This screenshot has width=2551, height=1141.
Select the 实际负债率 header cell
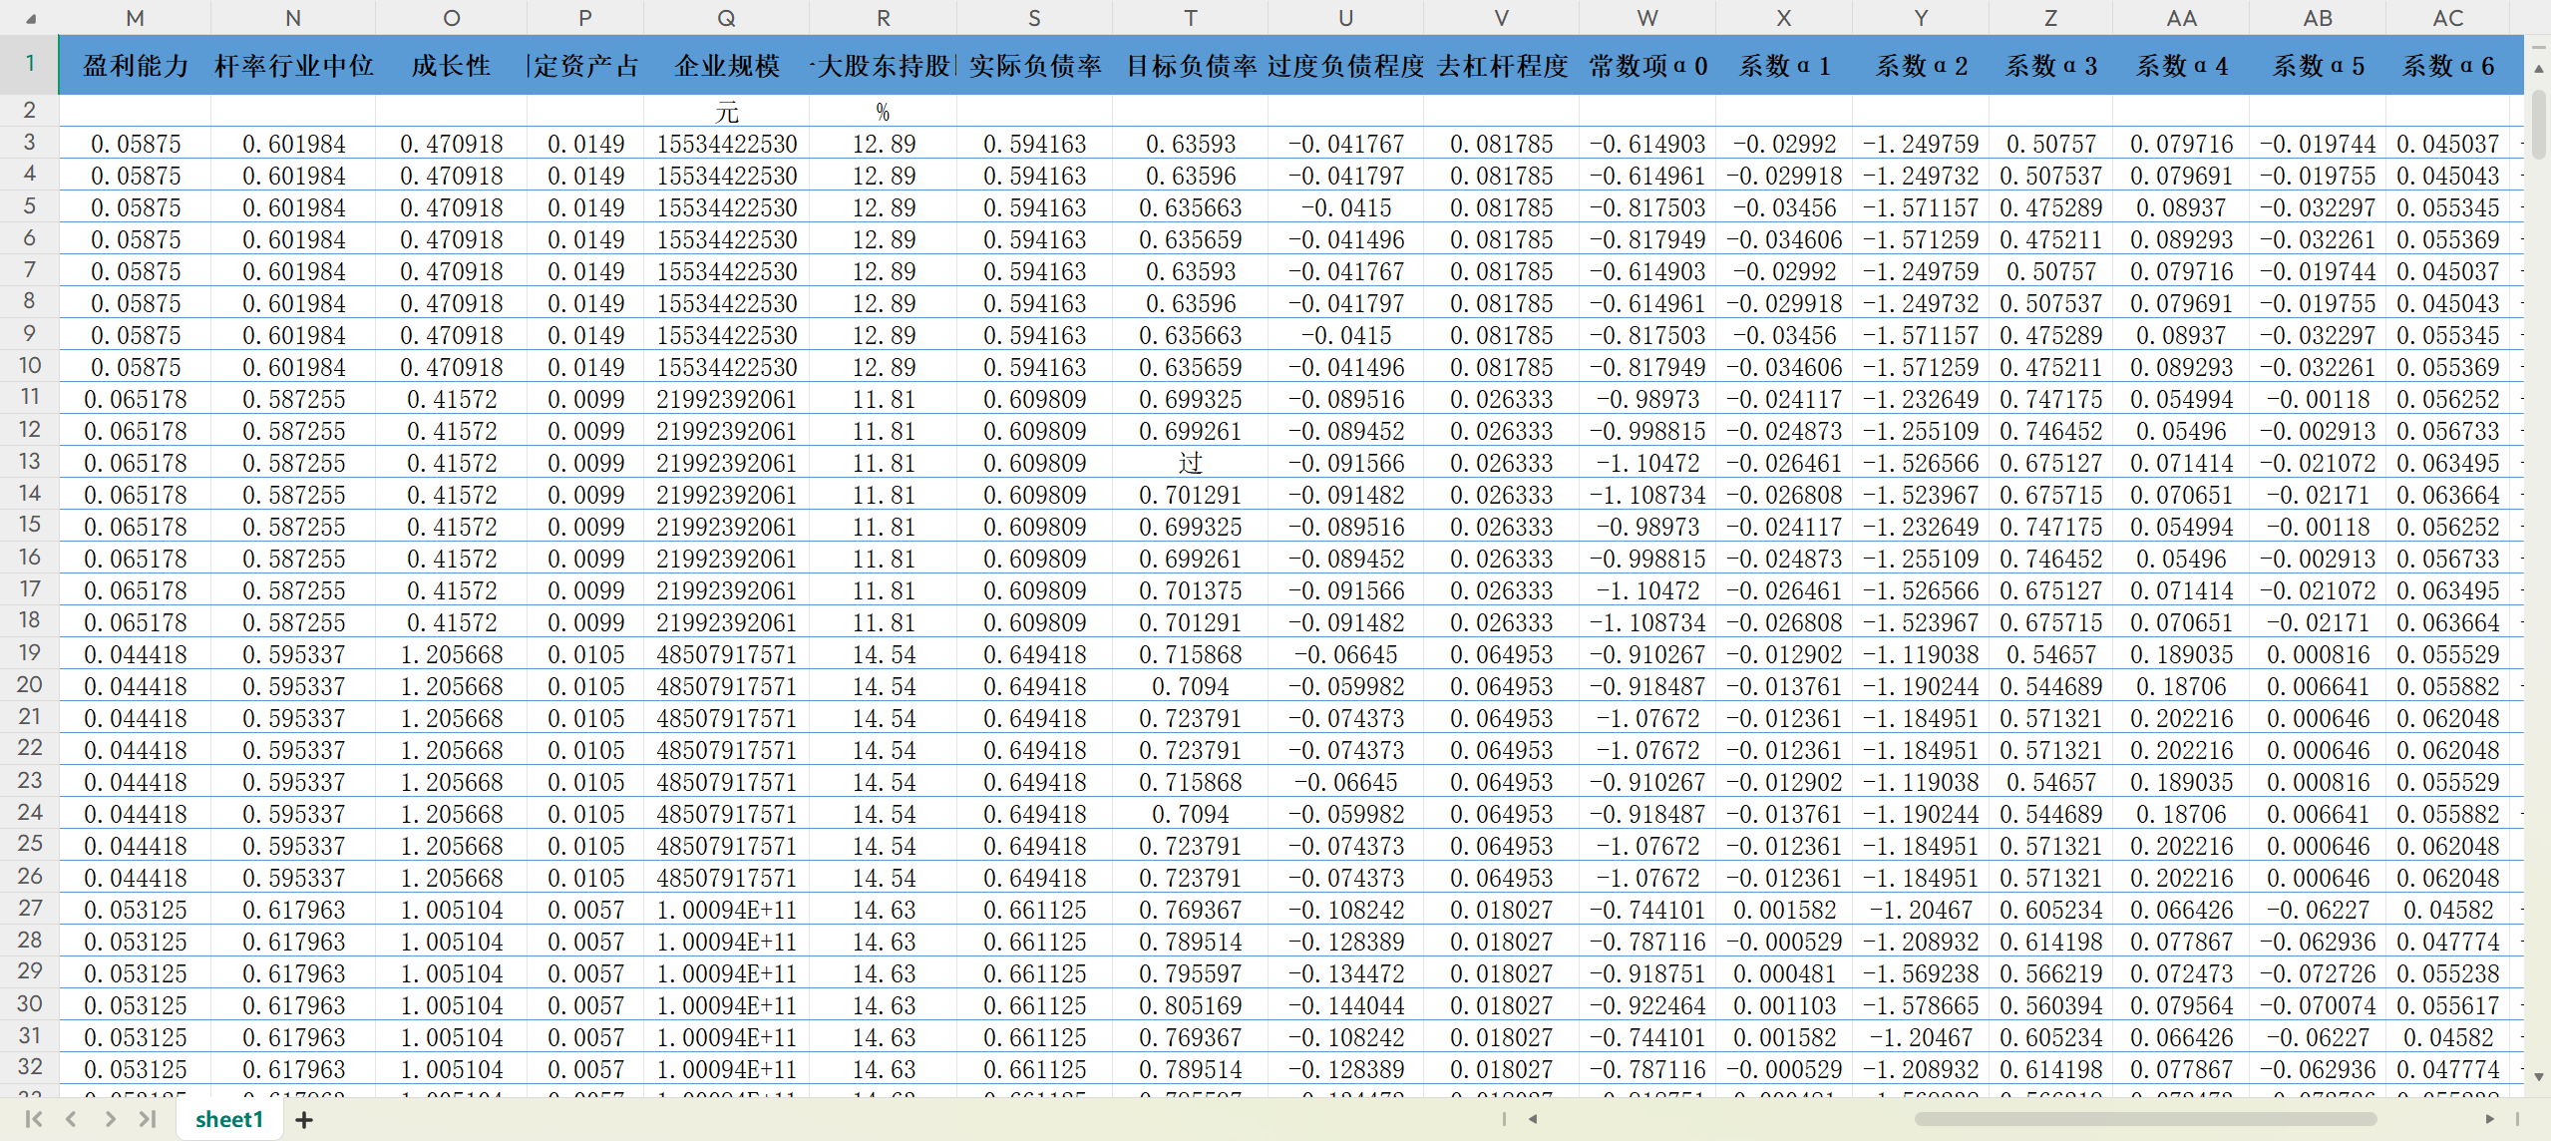tap(1034, 66)
